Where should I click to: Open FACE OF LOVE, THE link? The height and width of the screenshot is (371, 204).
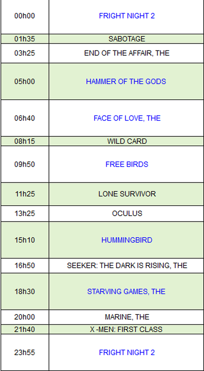(127, 118)
